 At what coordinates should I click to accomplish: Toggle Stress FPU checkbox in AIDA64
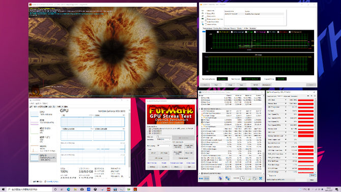point(206,14)
